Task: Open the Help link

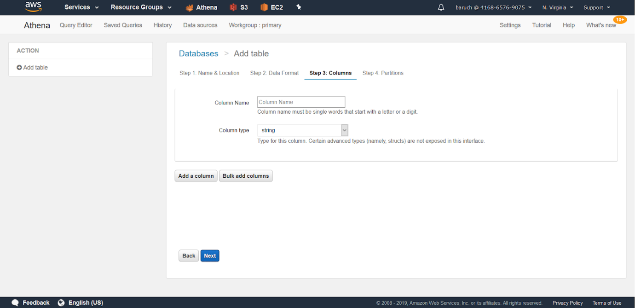Action: 569,25
